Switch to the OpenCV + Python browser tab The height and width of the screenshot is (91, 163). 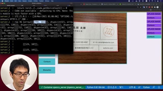[x=110, y=4]
